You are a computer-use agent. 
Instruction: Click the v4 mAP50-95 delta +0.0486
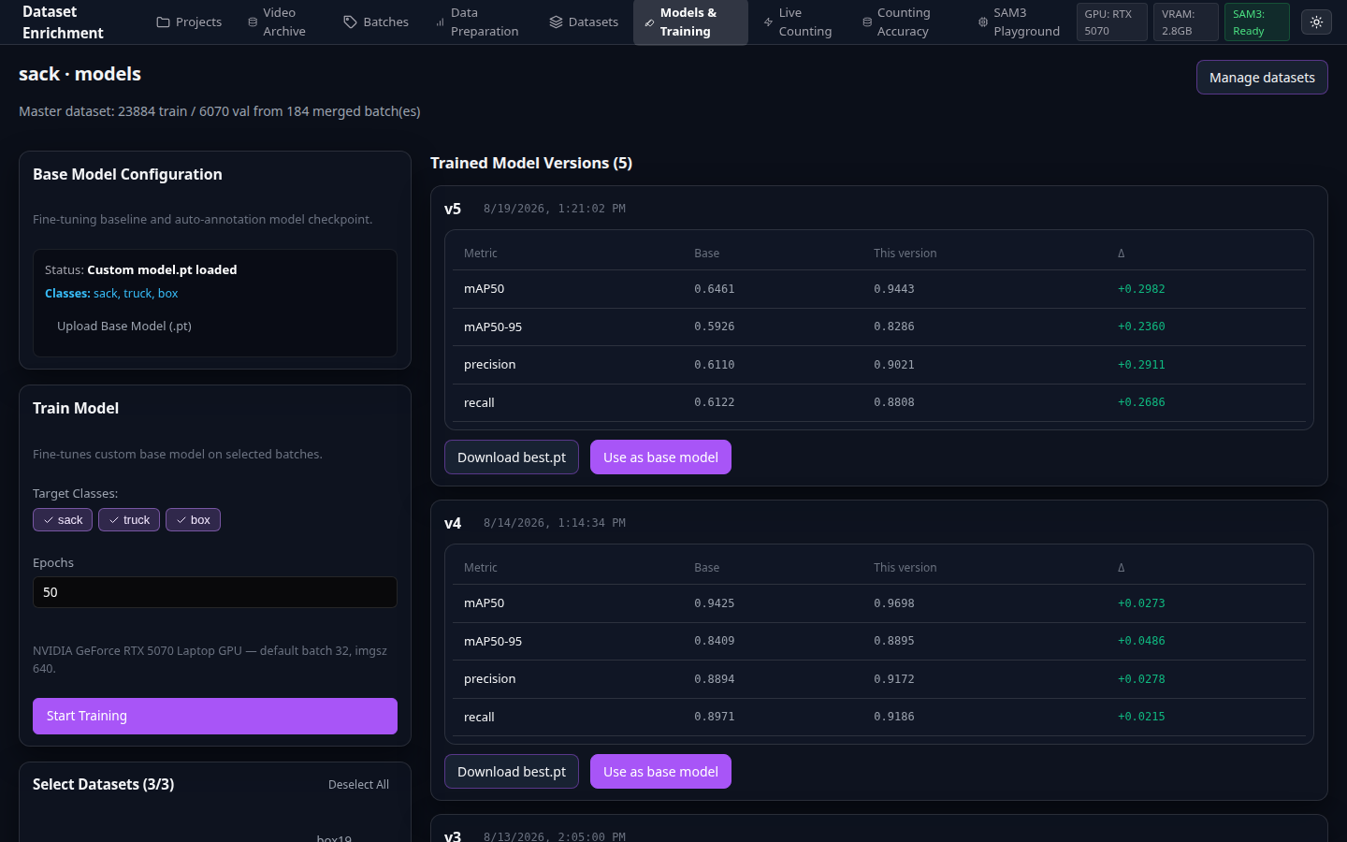point(1141,641)
